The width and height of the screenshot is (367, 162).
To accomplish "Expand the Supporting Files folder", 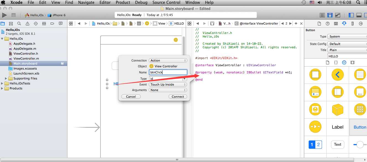I will coord(6,78).
